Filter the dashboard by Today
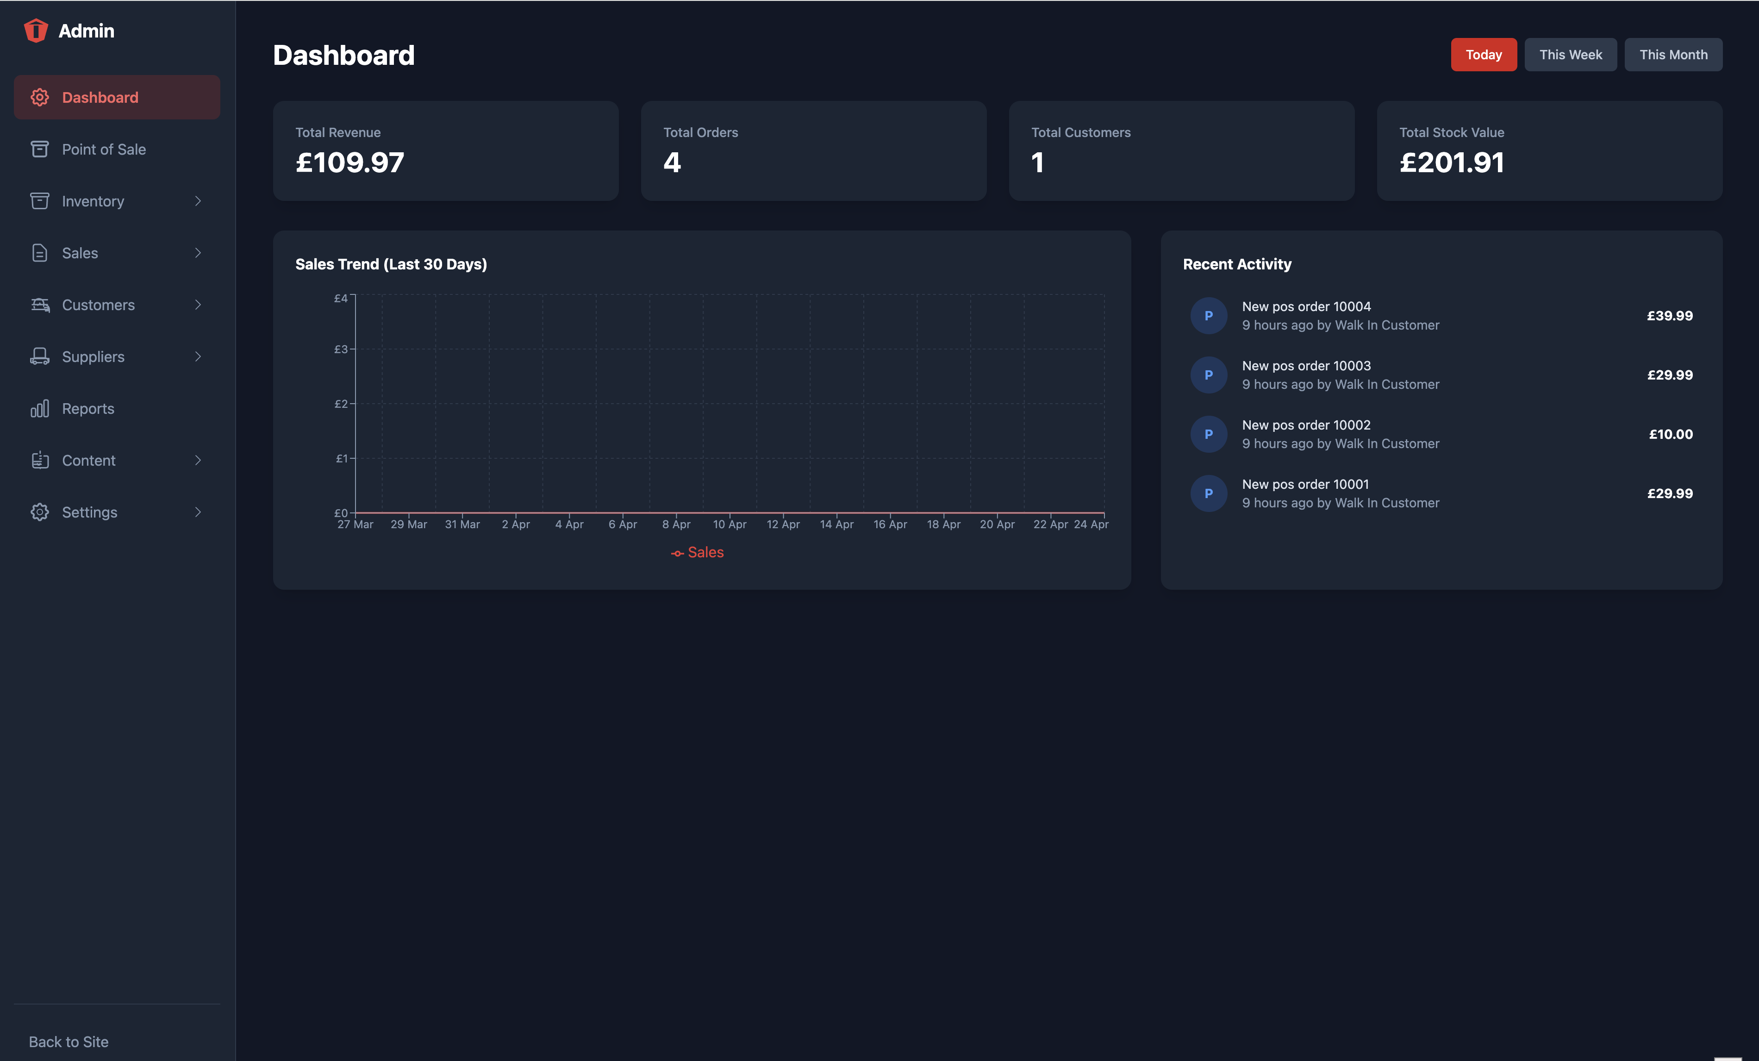The height and width of the screenshot is (1061, 1759). 1484,55
